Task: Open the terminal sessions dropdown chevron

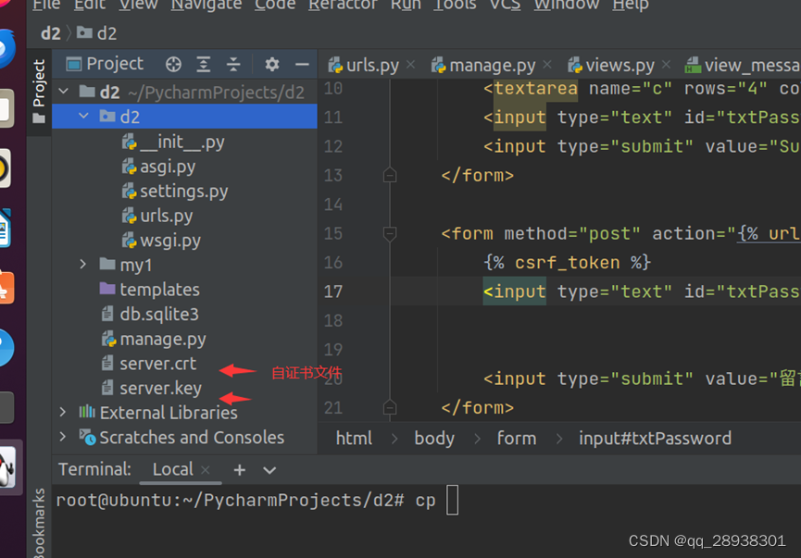Action: tap(269, 470)
